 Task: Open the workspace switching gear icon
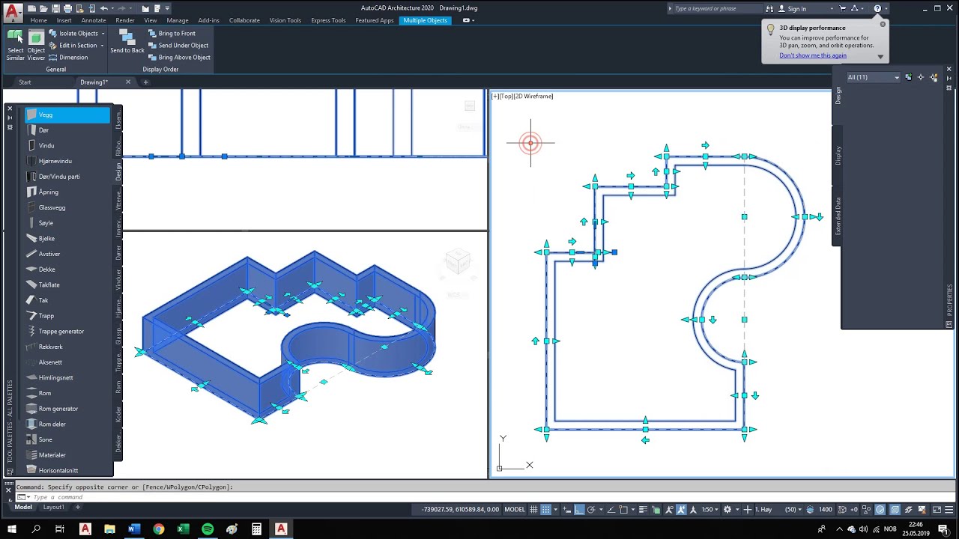point(728,510)
